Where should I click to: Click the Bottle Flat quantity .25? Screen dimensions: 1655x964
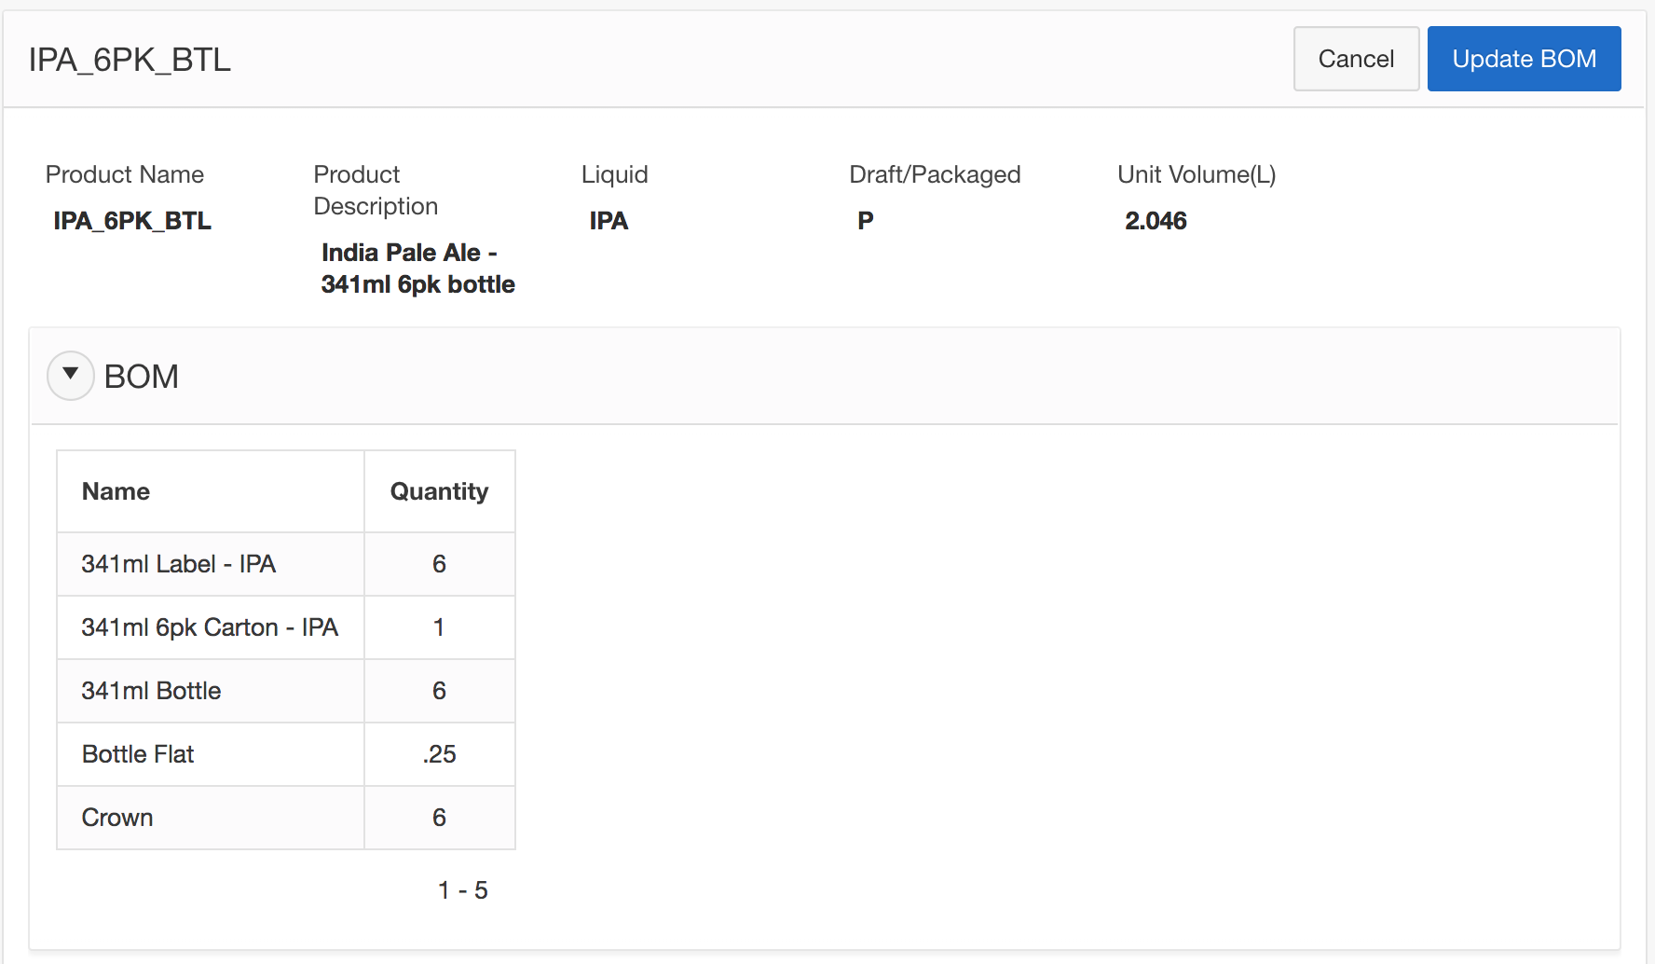[439, 754]
